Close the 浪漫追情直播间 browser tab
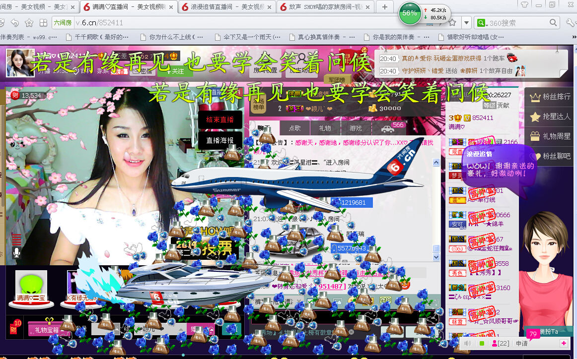This screenshot has height=359, width=577. (270, 7)
